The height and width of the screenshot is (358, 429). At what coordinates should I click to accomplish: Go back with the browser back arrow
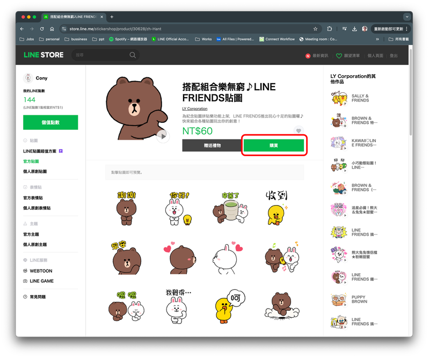click(x=22, y=29)
